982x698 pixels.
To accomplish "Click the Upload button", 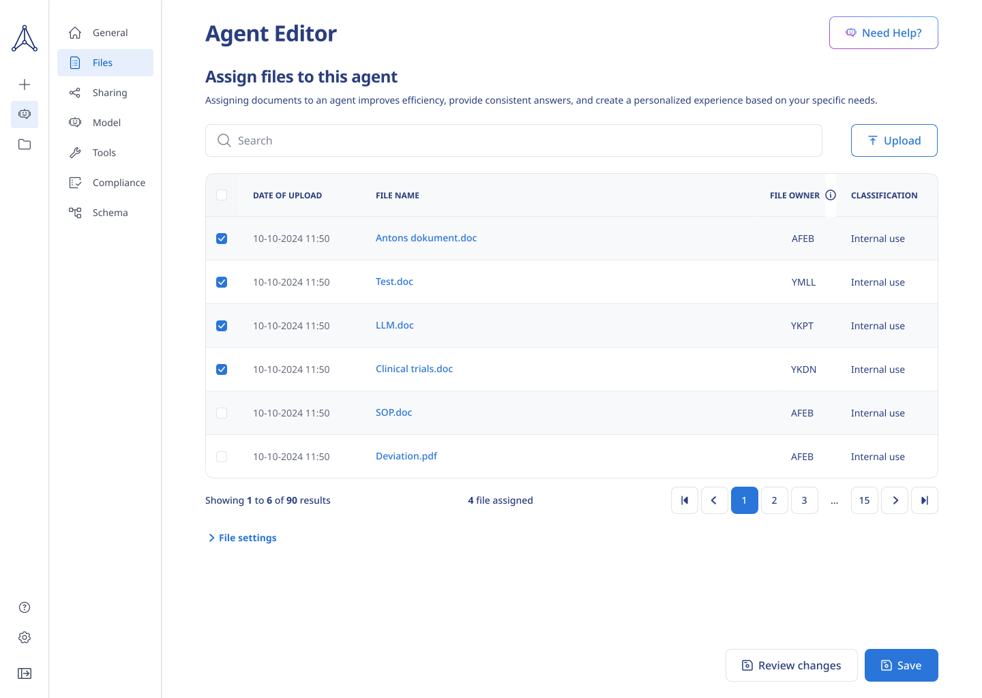I will click(x=894, y=140).
